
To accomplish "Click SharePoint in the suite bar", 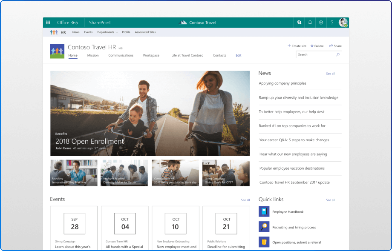I will point(100,23).
